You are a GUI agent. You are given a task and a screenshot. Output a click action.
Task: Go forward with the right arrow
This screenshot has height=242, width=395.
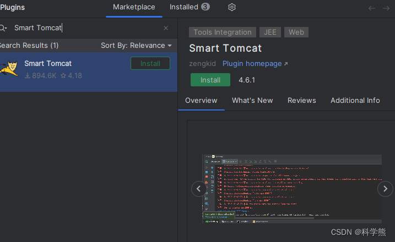pos(386,8)
